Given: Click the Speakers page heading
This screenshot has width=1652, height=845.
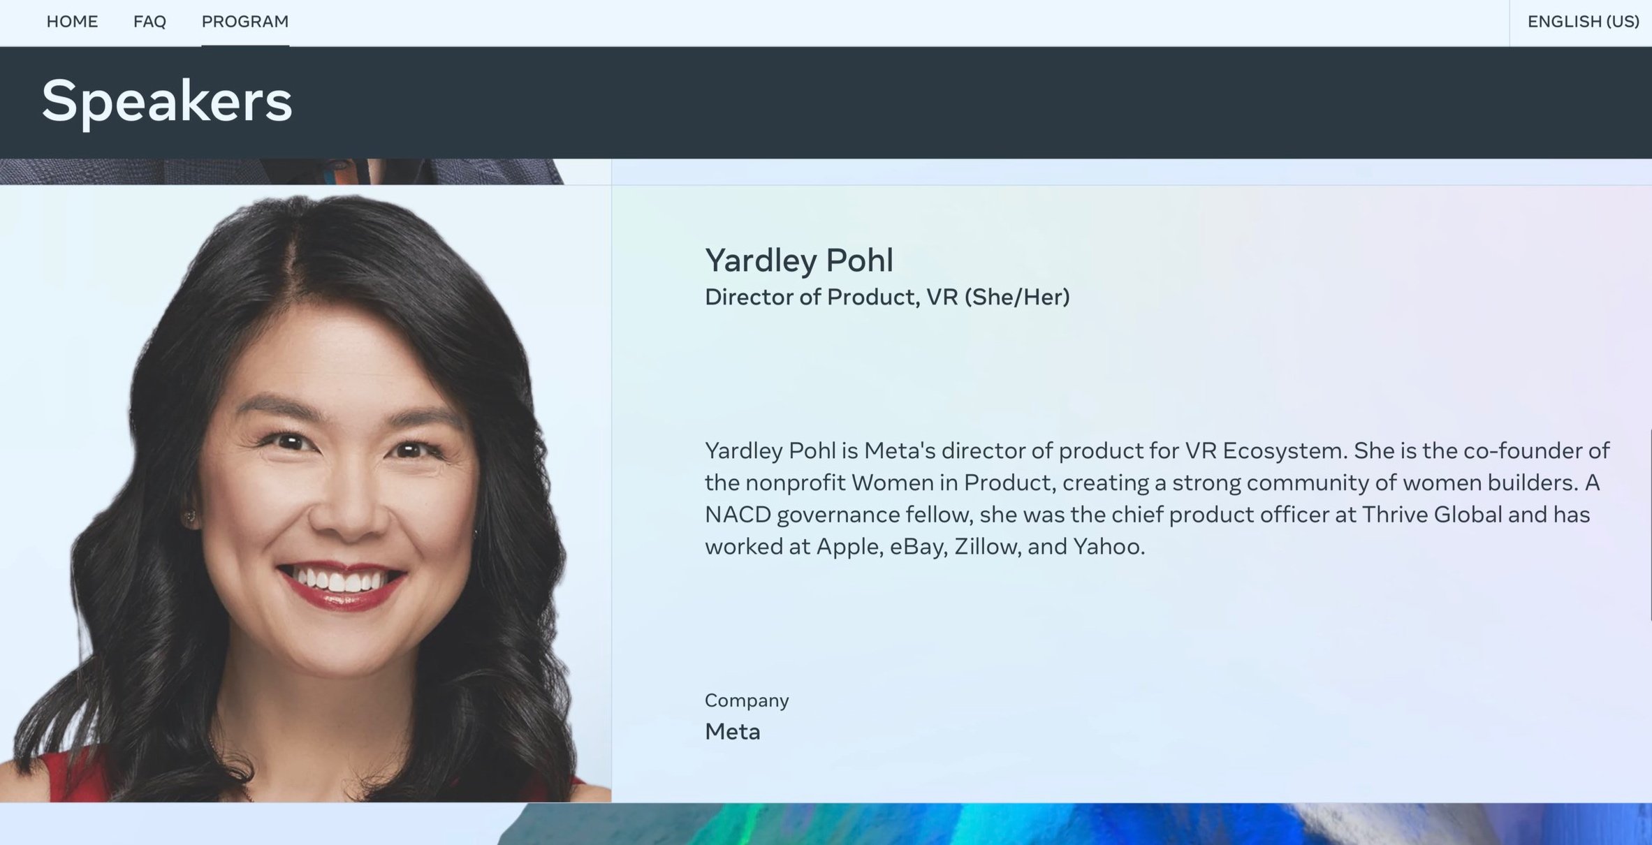Looking at the screenshot, I should coord(167,101).
